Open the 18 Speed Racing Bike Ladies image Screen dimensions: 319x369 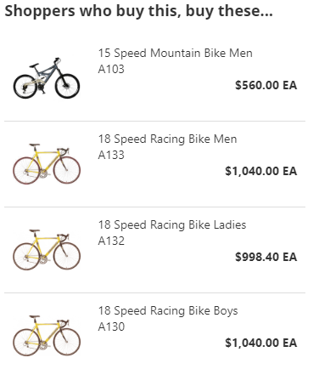[x=47, y=250]
